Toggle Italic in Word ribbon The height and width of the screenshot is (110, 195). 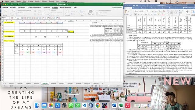pos(139,14)
